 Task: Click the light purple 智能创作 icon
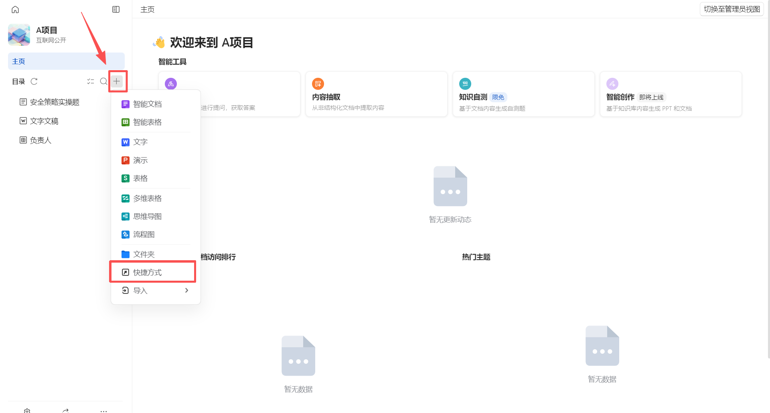612,84
